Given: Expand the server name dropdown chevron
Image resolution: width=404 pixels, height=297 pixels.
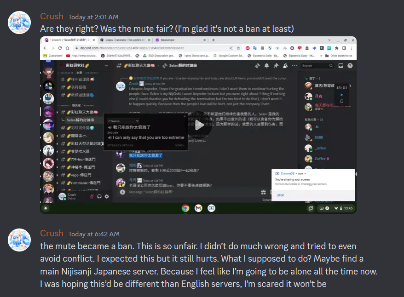Looking at the screenshot, I should [106, 66].
